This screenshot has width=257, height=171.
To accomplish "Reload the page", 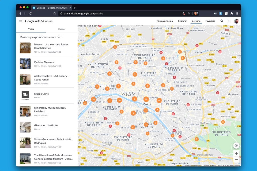I will (31, 13).
